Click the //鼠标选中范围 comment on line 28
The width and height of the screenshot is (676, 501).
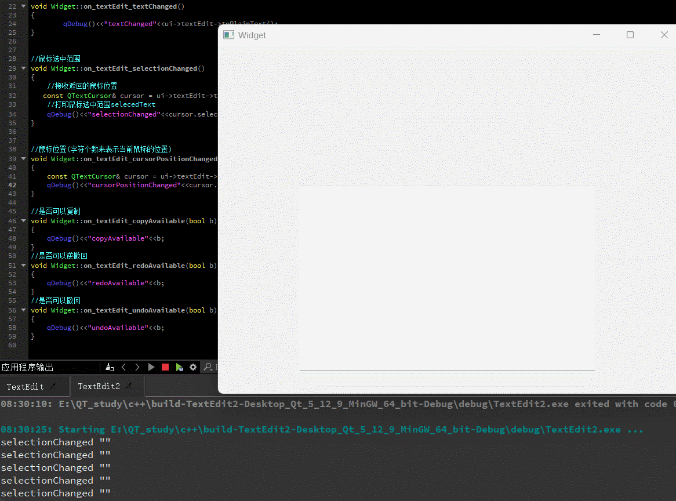click(56, 59)
